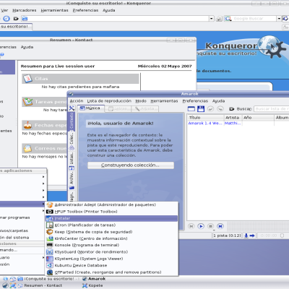The width and height of the screenshot is (289, 289).
Task: Click the Konsole terminal icon
Action: click(x=50, y=245)
